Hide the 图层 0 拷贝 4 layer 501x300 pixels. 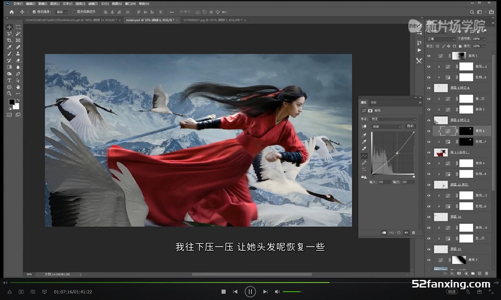[x=428, y=88]
